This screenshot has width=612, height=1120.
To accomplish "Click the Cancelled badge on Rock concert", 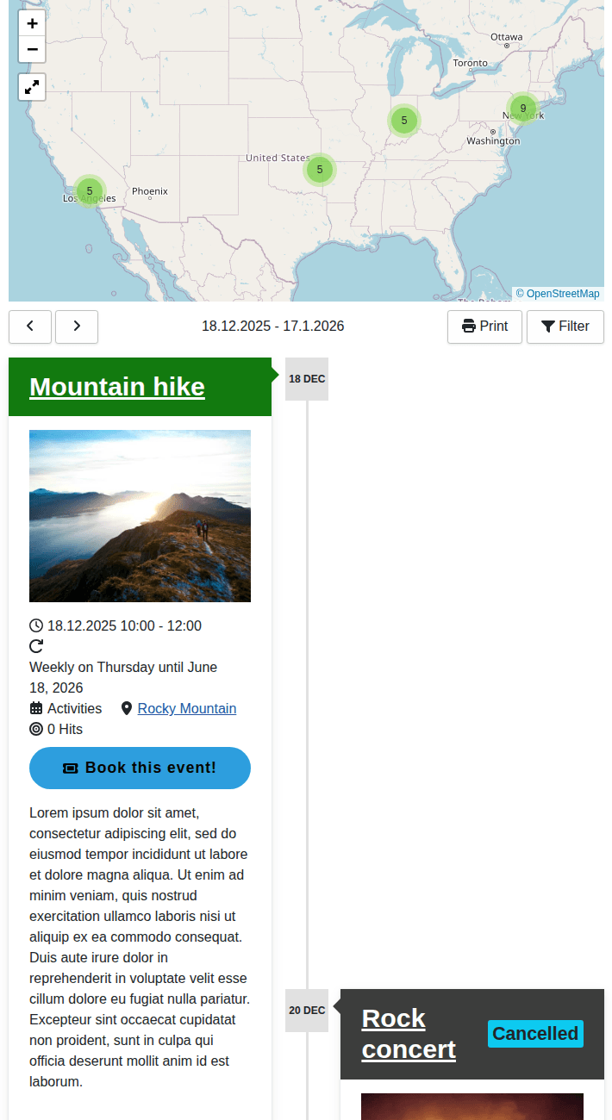I will click(535, 1034).
